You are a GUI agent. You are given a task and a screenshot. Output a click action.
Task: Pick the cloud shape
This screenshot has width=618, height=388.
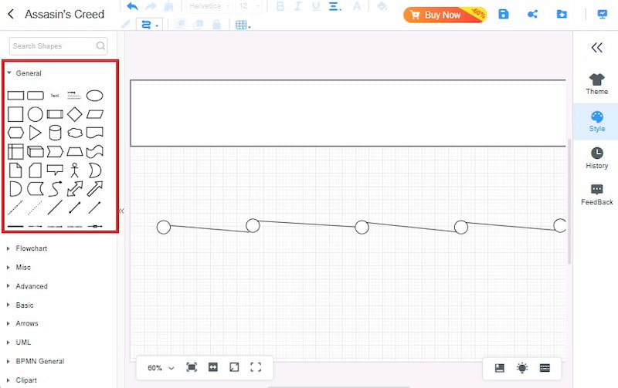(75, 133)
